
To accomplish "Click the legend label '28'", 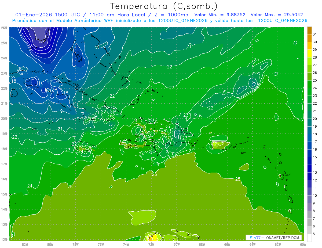I will (315, 57).
